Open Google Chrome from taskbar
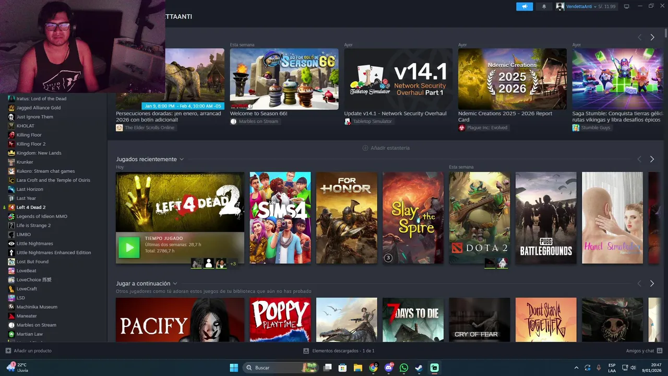Image resolution: width=668 pixels, height=376 pixels. pyautogui.click(x=373, y=368)
